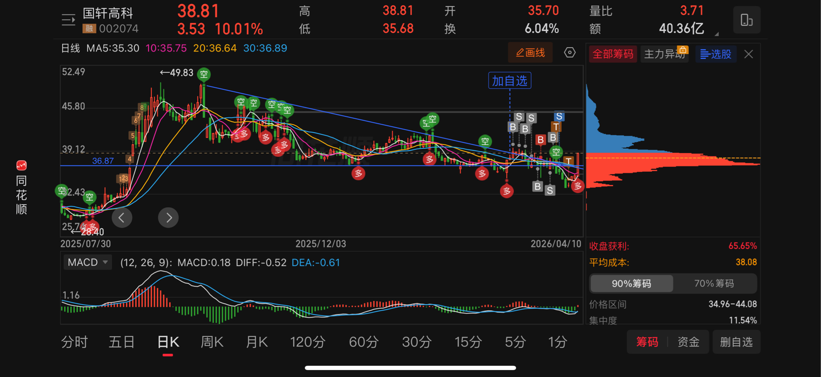Tap the portrait layout icon top right
The width and height of the screenshot is (821, 377).
point(747,20)
